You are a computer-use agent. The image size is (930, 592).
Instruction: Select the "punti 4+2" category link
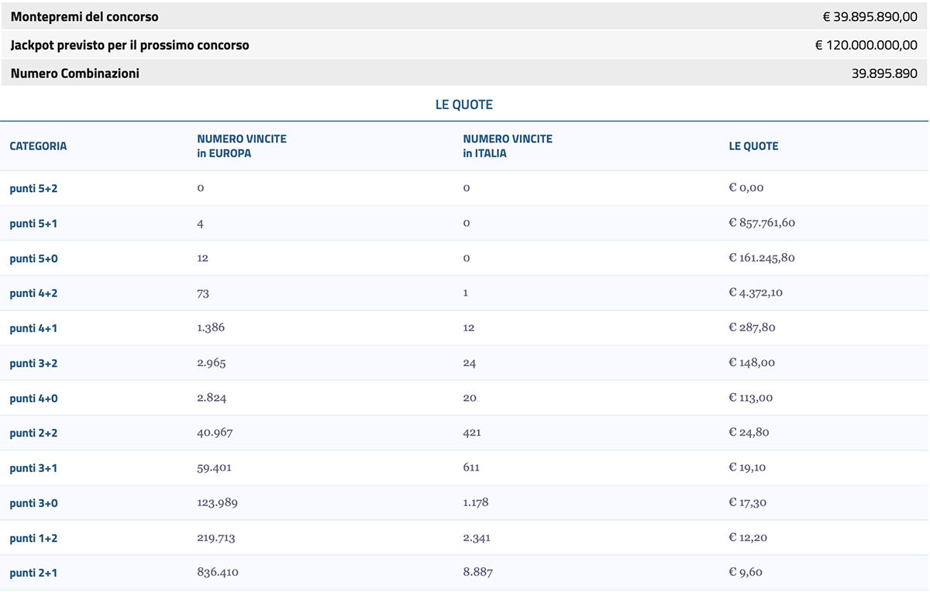(x=32, y=293)
